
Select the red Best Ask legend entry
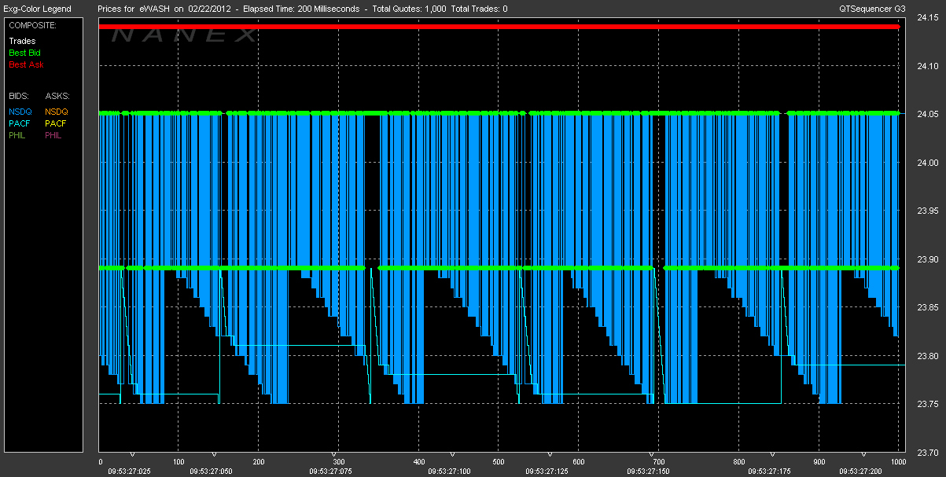[x=25, y=64]
